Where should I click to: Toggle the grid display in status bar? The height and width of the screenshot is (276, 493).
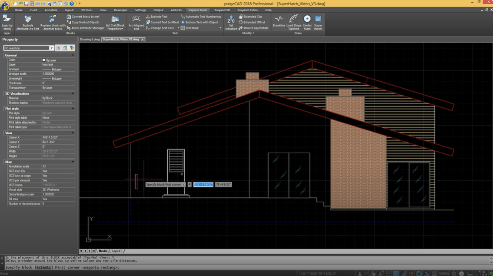coord(396,273)
